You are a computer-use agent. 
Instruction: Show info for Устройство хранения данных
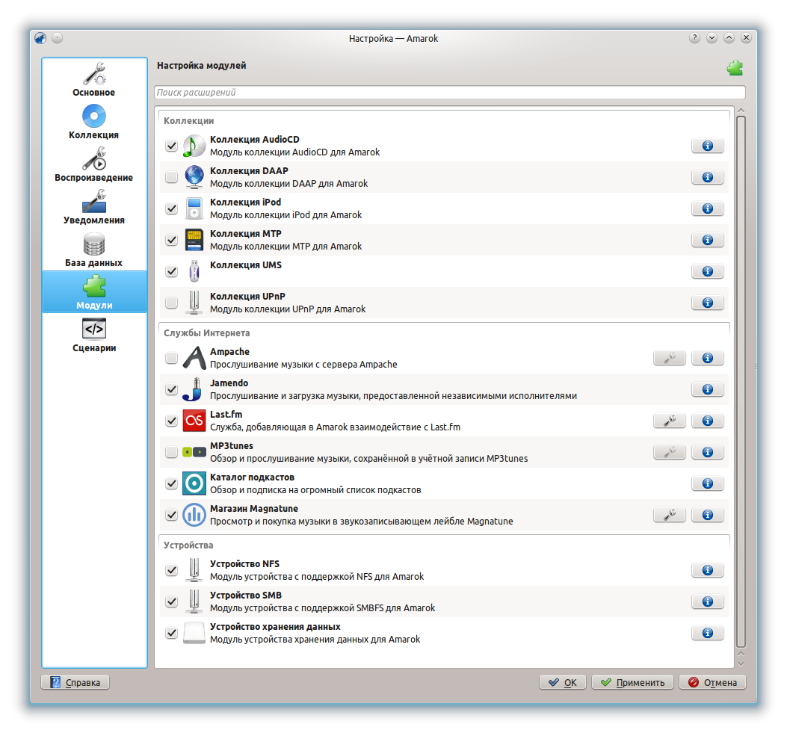point(707,633)
